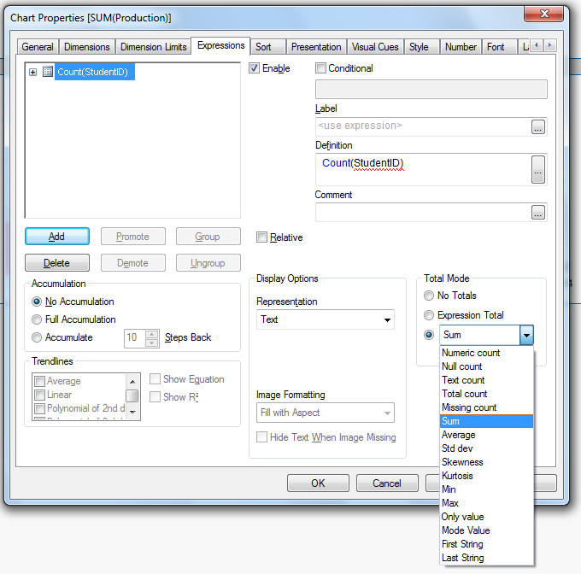Check the Relative checkbox

(261, 237)
